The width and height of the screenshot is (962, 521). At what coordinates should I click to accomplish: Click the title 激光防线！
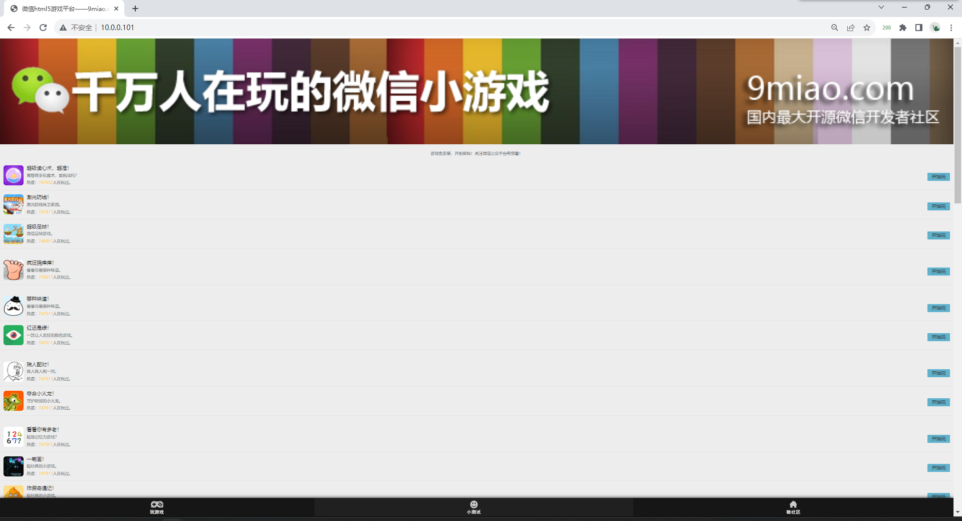(x=38, y=197)
